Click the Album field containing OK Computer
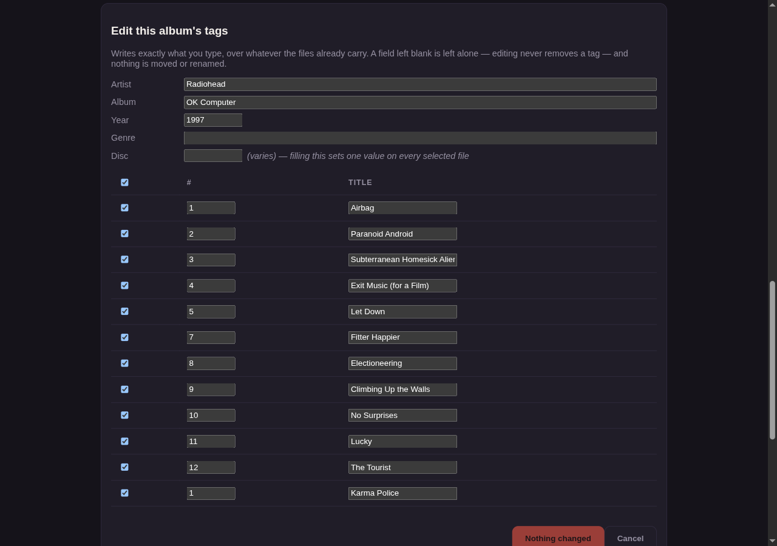Screen dimensions: 777x546 pyautogui.click(x=420, y=103)
